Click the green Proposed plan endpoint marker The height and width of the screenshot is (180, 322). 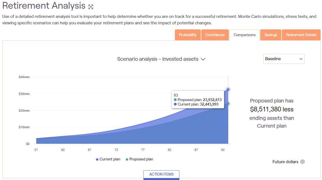[x=228, y=104]
